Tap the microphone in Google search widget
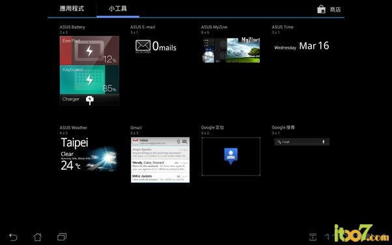The width and height of the screenshot is (392, 245). point(323,142)
